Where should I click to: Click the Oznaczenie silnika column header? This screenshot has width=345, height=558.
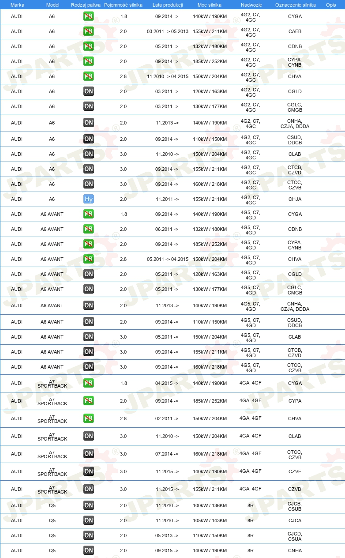pos(295,4)
